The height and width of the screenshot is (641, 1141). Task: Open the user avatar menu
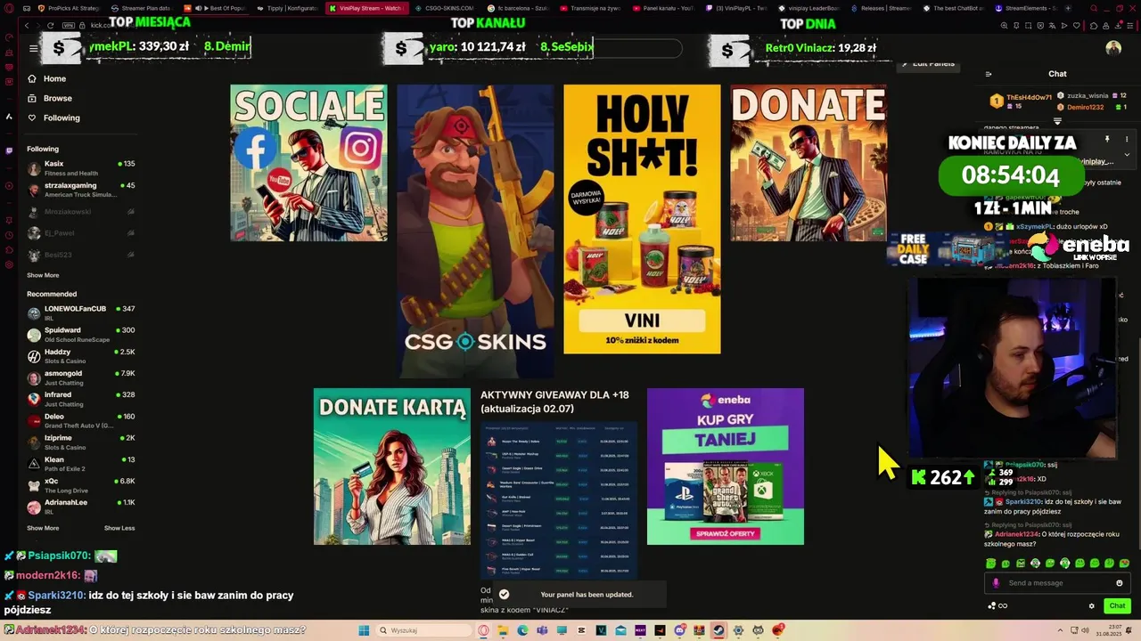[x=1113, y=48]
